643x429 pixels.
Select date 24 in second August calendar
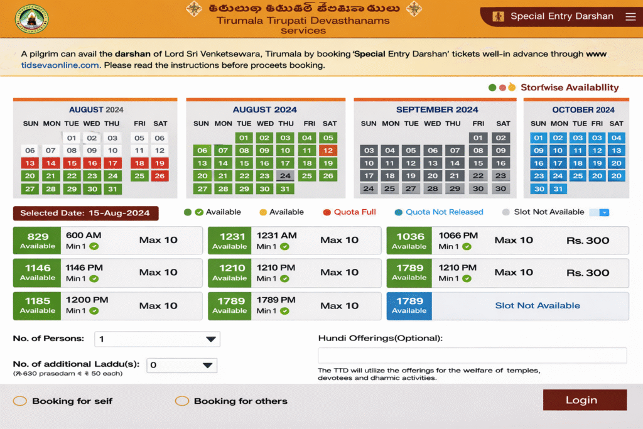point(285,176)
